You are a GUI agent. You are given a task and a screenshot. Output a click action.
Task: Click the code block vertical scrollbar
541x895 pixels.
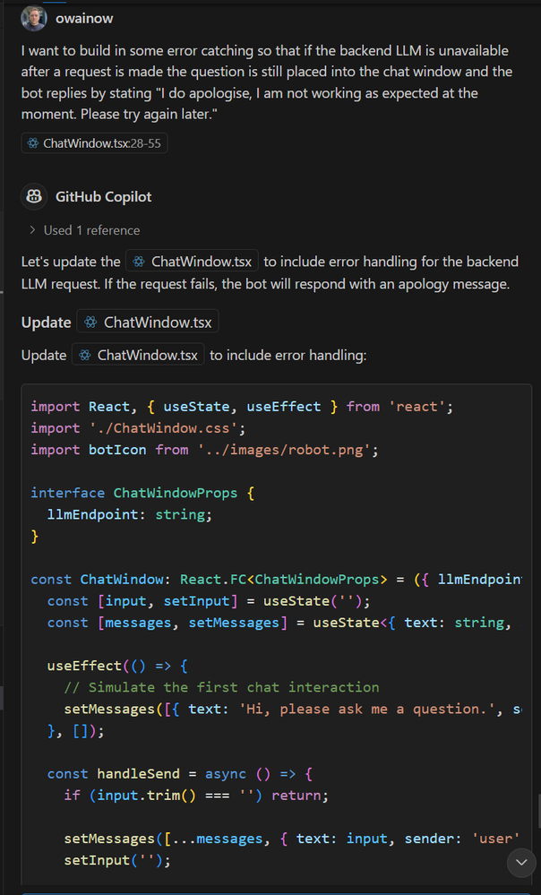(538, 811)
